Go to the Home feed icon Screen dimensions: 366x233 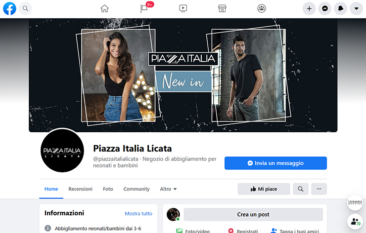[104, 8]
